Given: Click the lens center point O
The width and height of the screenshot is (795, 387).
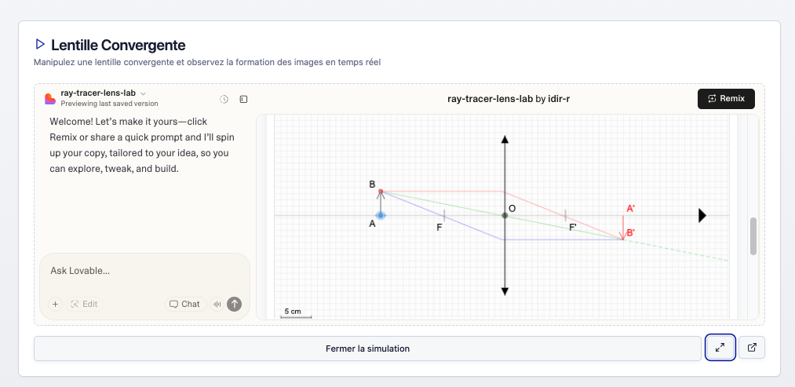Looking at the screenshot, I should pyautogui.click(x=505, y=215).
